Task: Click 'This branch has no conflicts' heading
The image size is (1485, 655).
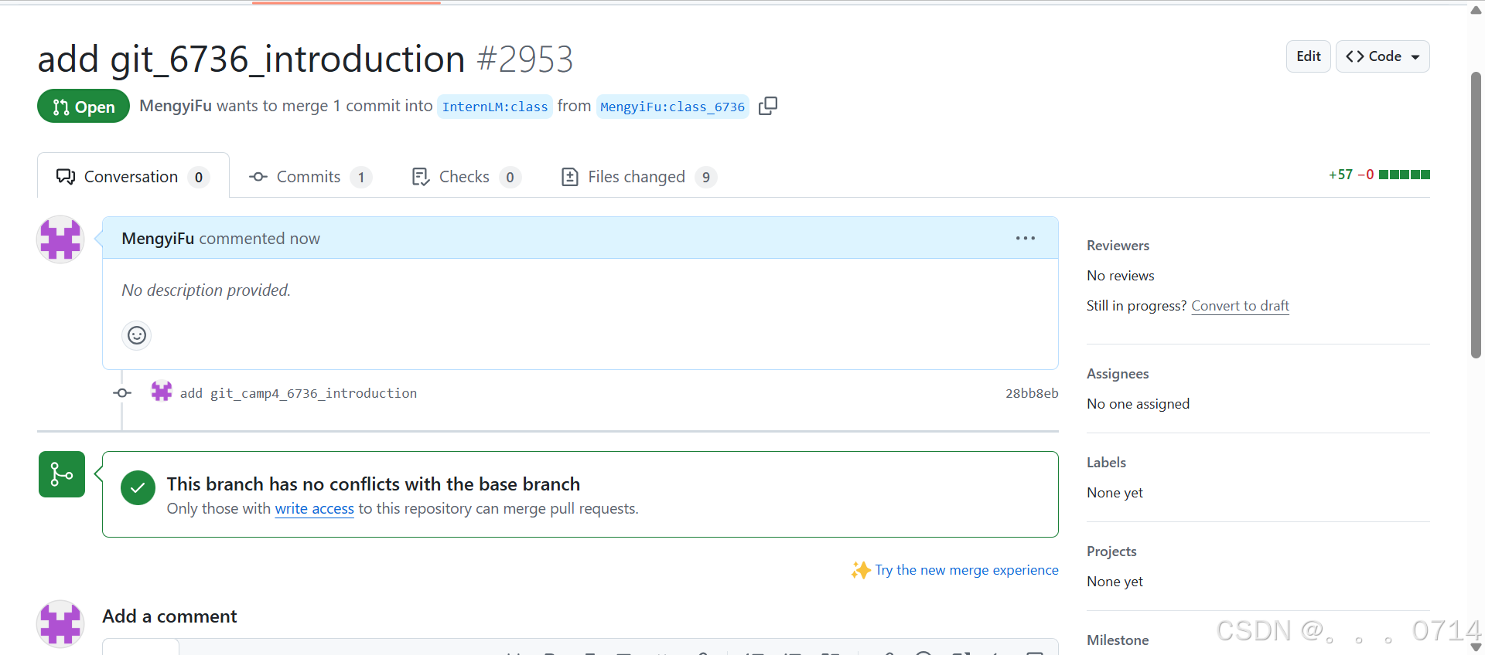Action: (374, 484)
